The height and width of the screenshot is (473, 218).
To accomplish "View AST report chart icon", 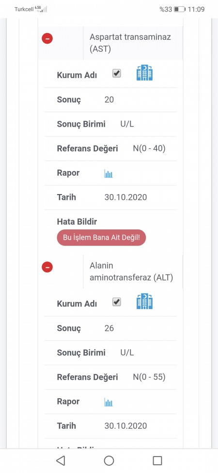I will 109,174.
